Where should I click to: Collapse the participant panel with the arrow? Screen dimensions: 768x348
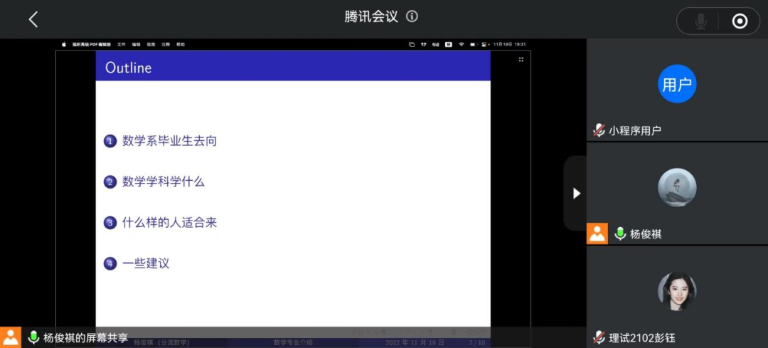(x=577, y=194)
